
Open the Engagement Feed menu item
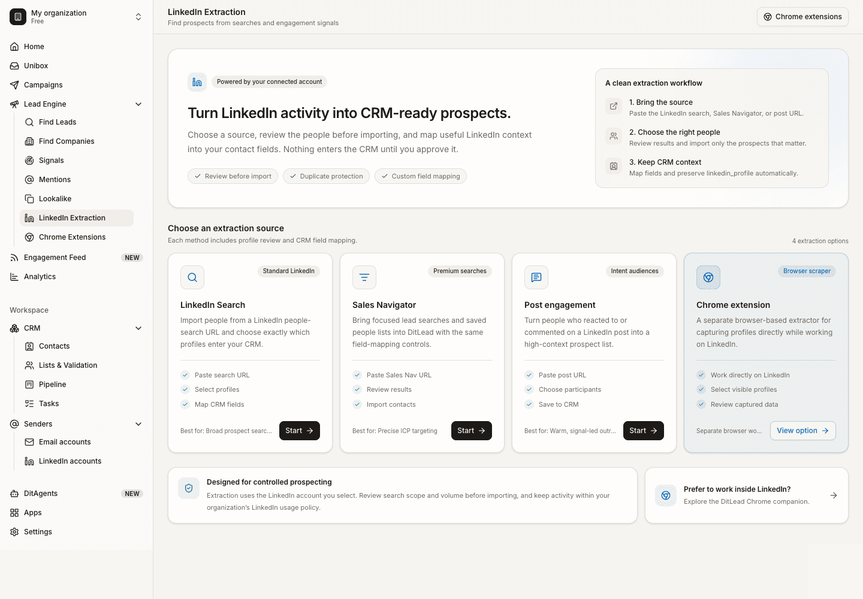tap(77, 258)
